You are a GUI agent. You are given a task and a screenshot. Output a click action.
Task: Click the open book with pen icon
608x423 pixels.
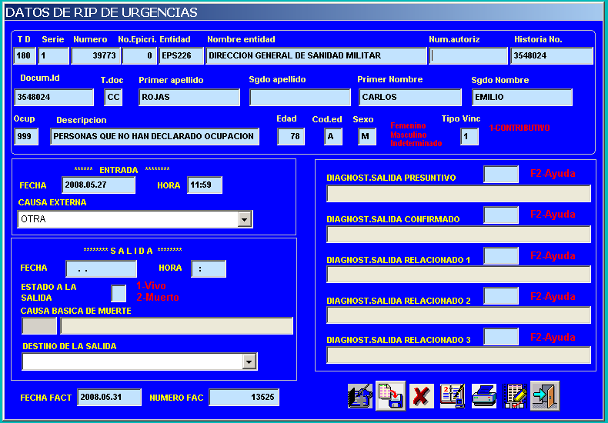[453, 396]
